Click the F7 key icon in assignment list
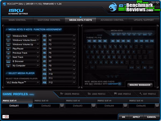This screenshot has height=121, width=161. point(44,61)
